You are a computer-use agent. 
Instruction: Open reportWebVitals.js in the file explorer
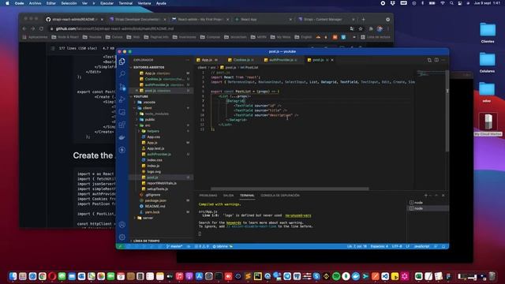click(x=162, y=183)
